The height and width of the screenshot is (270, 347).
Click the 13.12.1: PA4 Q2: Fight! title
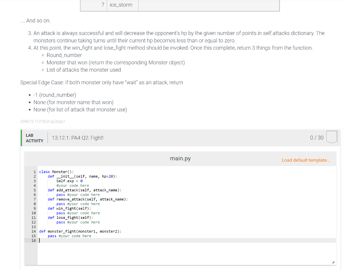(x=77, y=138)
